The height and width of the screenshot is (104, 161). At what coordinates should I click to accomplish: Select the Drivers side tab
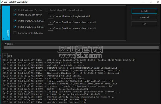point(6,23)
